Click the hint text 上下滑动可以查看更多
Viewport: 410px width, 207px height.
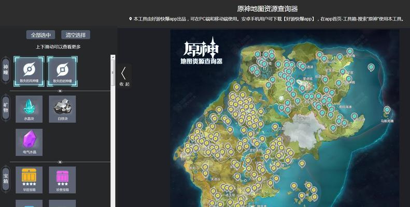[x=58, y=47]
